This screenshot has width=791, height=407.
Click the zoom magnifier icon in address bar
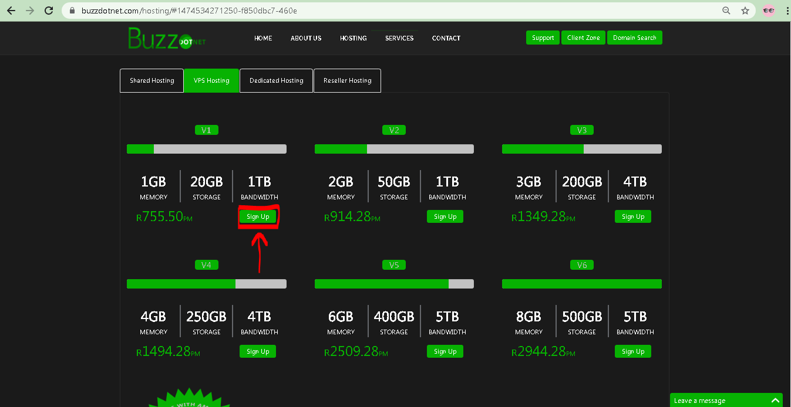tap(726, 11)
